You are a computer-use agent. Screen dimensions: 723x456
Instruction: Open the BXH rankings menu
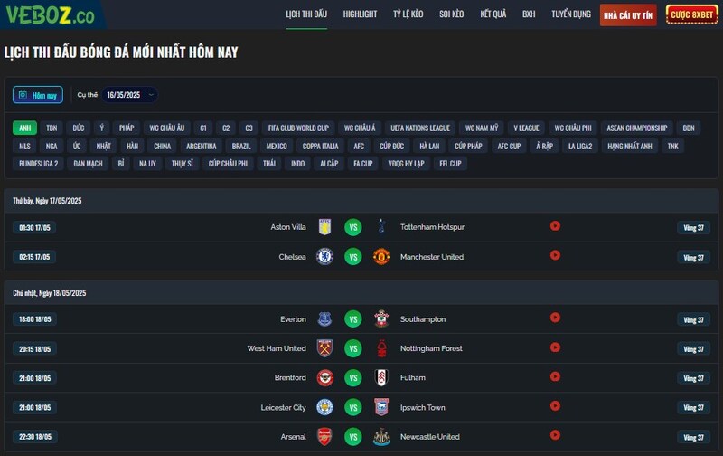pos(529,14)
